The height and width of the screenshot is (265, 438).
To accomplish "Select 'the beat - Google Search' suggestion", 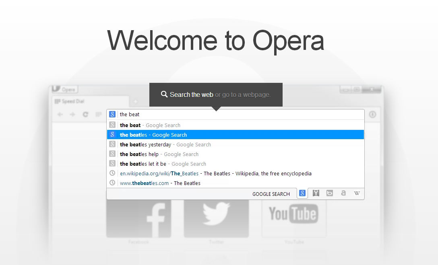I will coord(236,125).
